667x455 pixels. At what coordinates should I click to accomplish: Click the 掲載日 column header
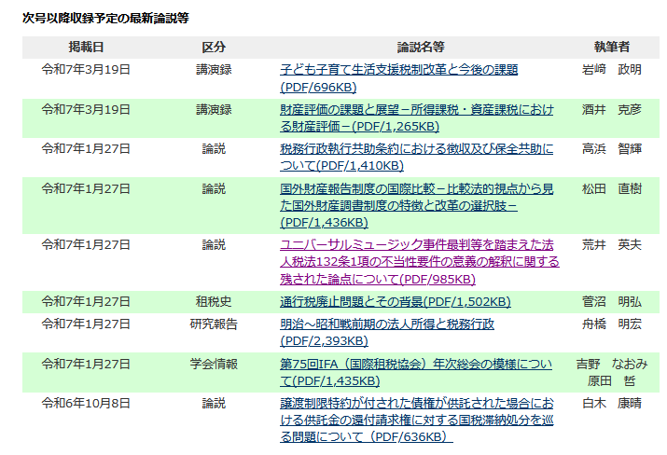click(87, 47)
